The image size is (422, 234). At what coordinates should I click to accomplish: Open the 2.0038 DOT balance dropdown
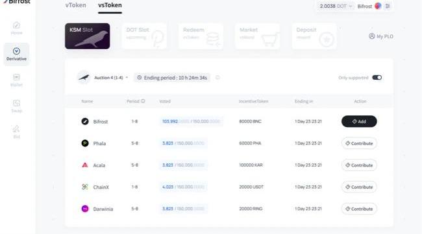(x=336, y=6)
